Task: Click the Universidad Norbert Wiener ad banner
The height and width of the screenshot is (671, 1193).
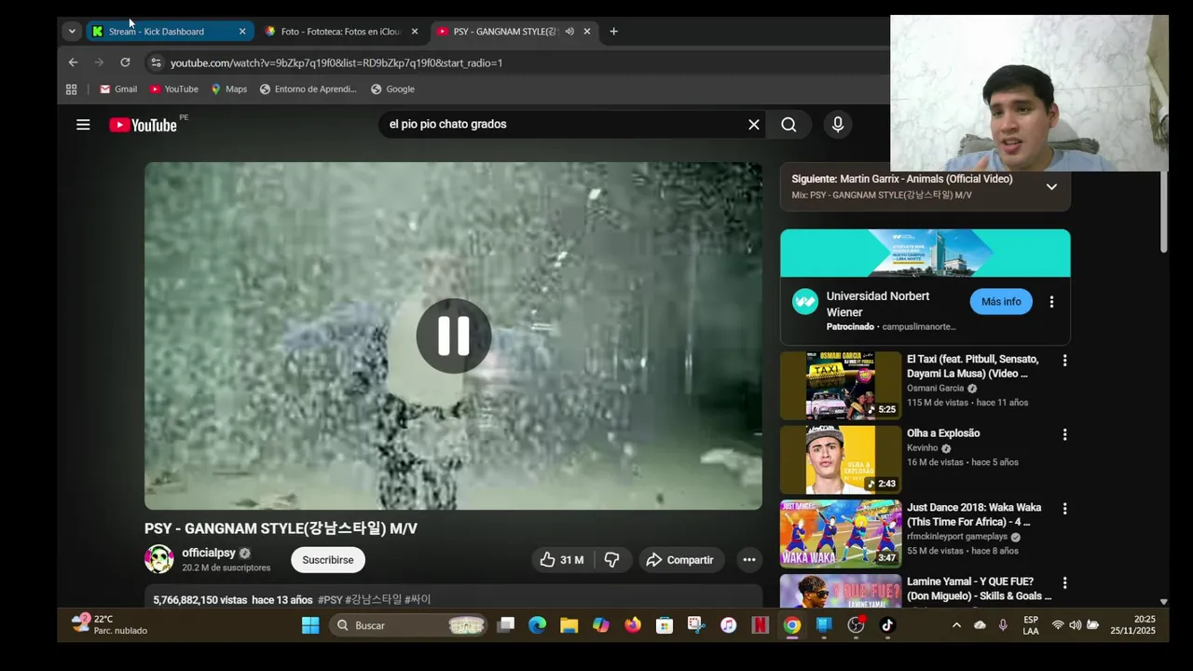Action: point(925,253)
